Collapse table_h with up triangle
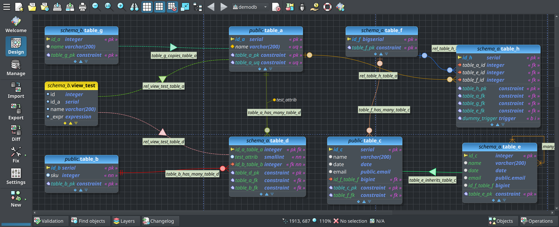The height and width of the screenshot is (227, 559). coord(498,125)
